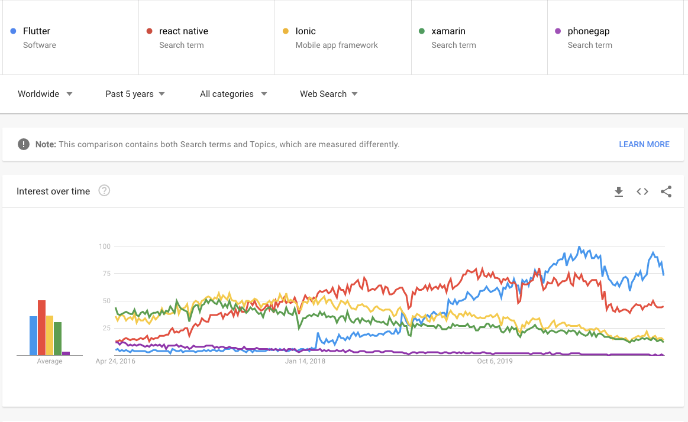Edit the react native search term
Image resolution: width=688 pixels, height=422 pixels.
click(x=206, y=37)
